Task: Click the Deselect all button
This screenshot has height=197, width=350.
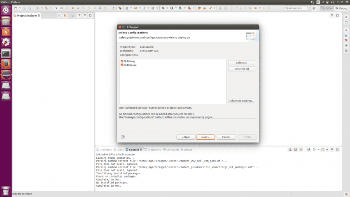Action: (x=242, y=69)
